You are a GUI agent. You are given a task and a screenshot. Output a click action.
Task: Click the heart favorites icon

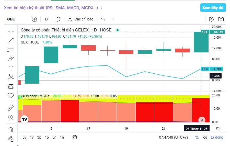[11, 96]
